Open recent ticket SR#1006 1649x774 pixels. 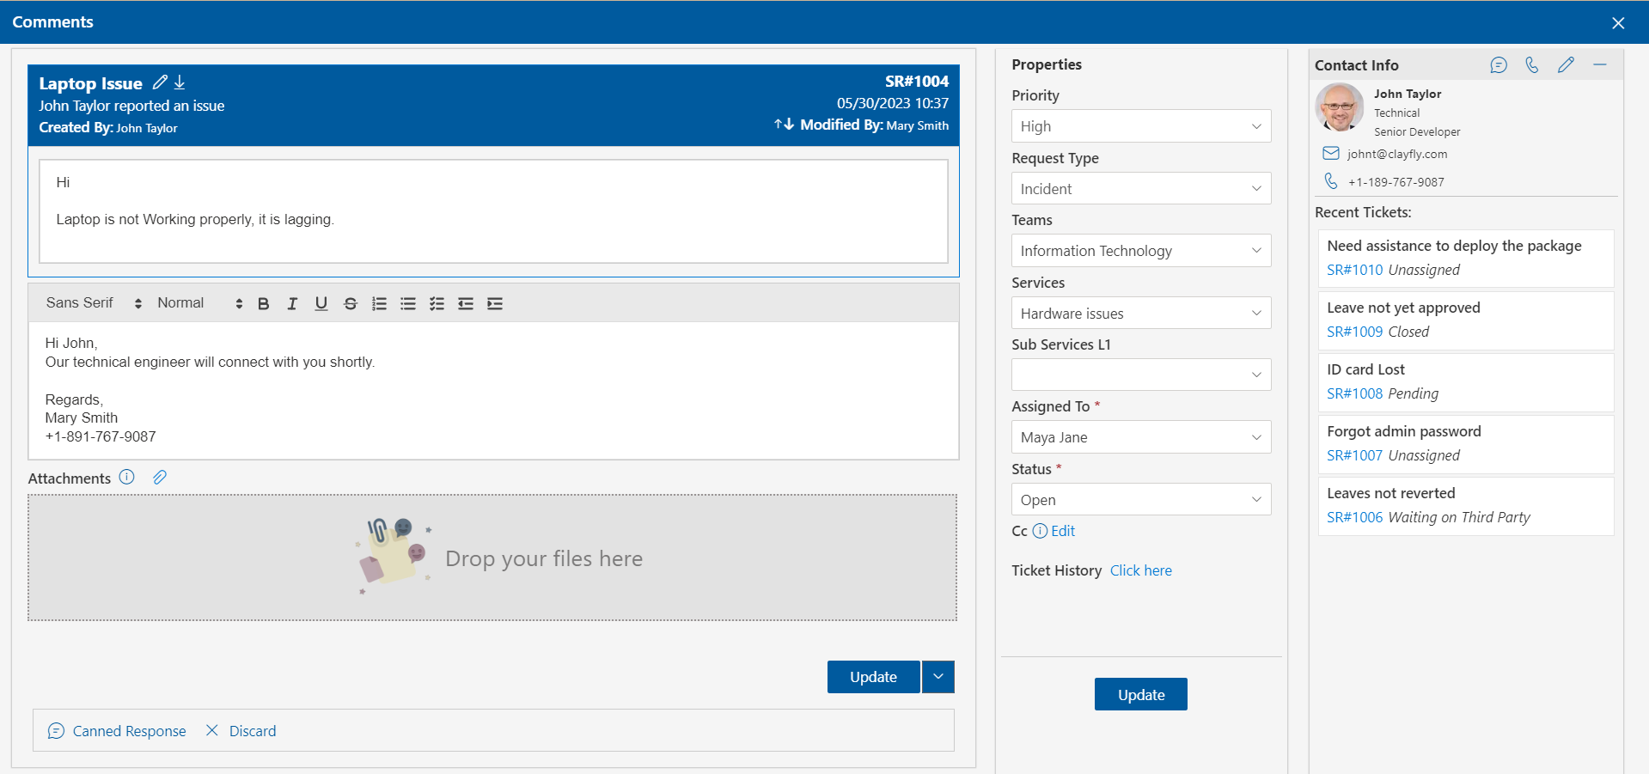click(x=1355, y=517)
